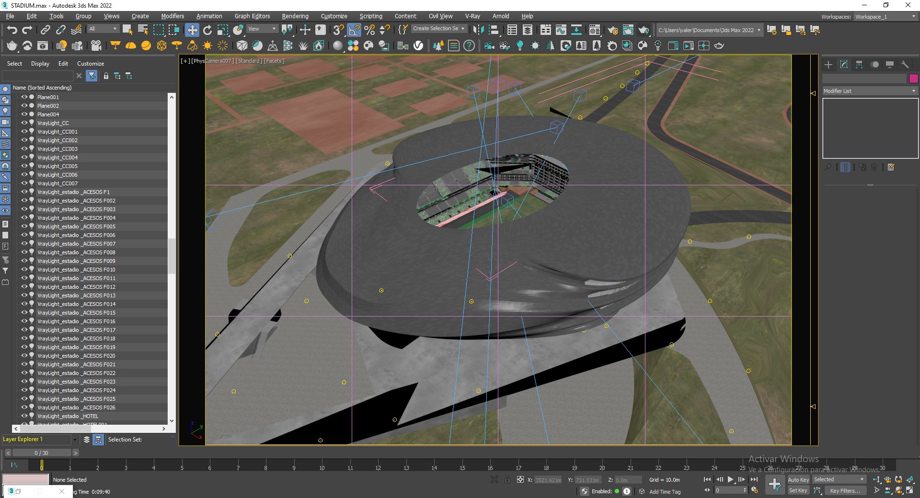Image resolution: width=920 pixels, height=498 pixels.
Task: Toggle the Auto Key button
Action: (798, 479)
